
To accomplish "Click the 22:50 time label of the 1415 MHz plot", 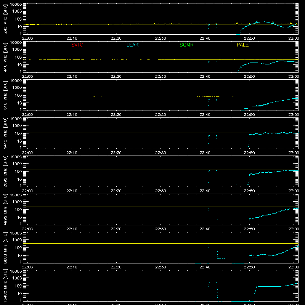I will (249, 153).
